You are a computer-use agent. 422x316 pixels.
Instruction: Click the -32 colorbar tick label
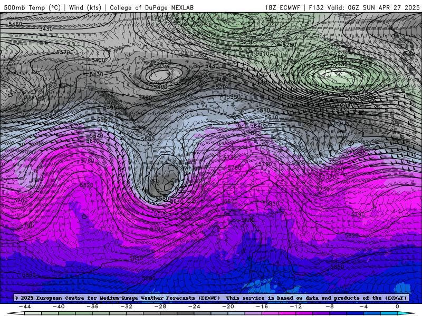coord(126,307)
